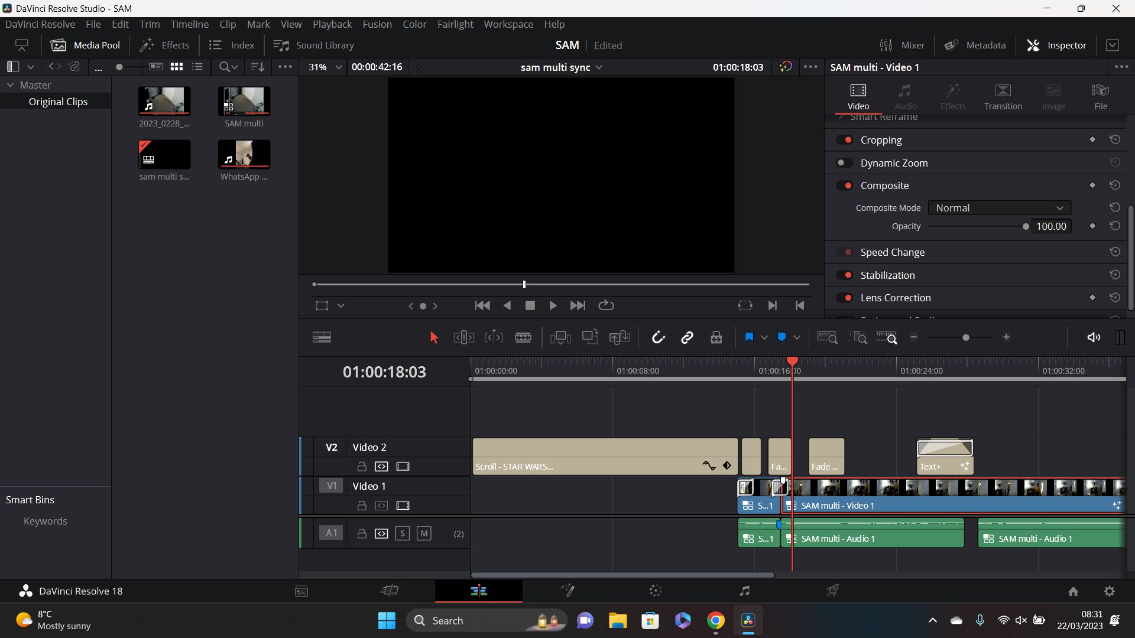
Task: Open the Cut page icon
Action: (x=390, y=591)
